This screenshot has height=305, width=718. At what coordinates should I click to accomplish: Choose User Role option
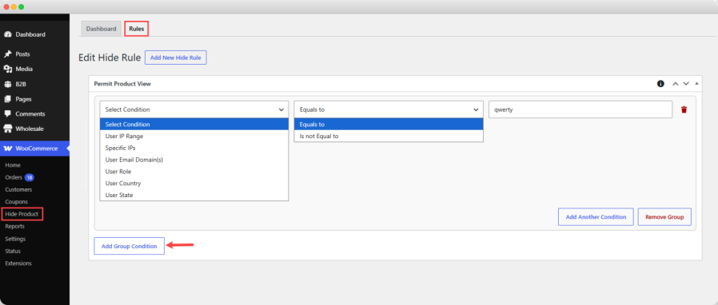pyautogui.click(x=194, y=172)
